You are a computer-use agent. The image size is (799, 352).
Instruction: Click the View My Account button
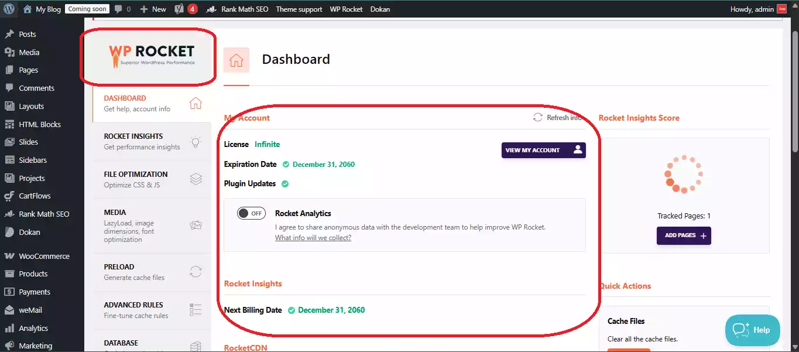tap(544, 150)
